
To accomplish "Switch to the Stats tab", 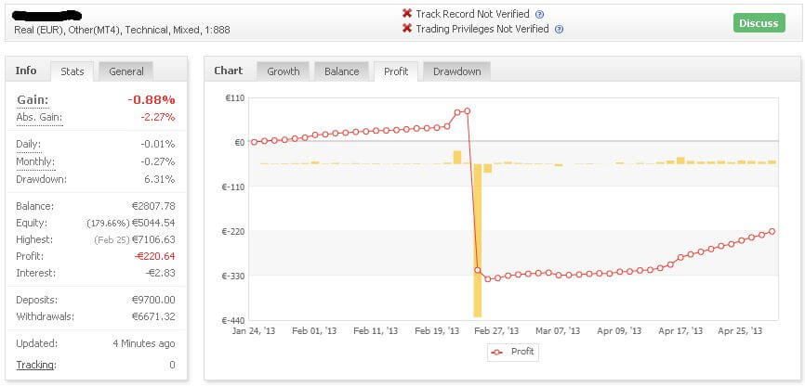I will tap(73, 71).
